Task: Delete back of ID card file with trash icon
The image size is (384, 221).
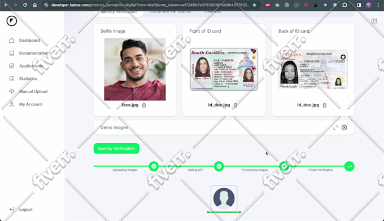Action: click(325, 105)
